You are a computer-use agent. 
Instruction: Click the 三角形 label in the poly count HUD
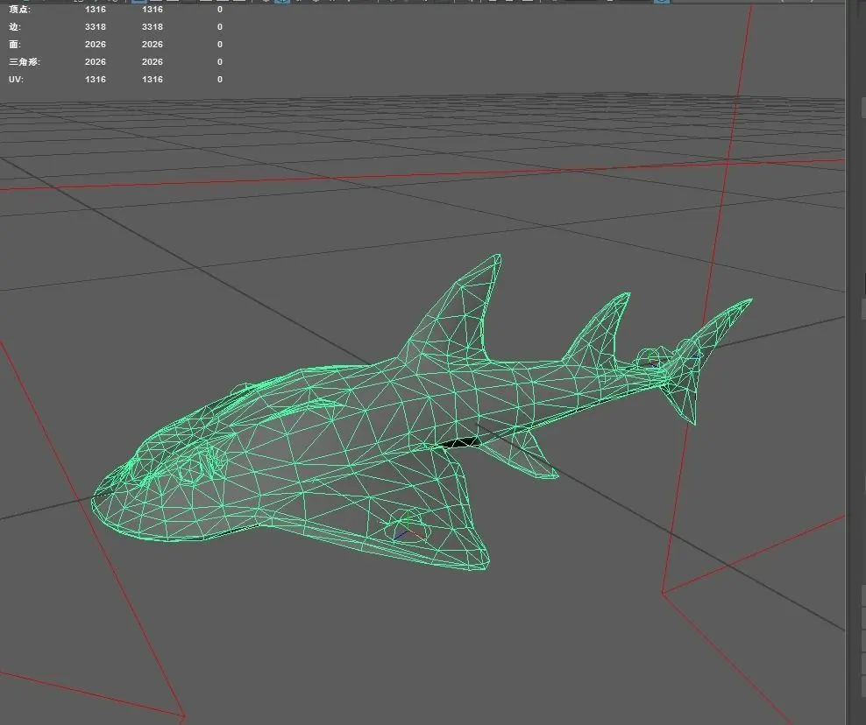pyautogui.click(x=25, y=62)
